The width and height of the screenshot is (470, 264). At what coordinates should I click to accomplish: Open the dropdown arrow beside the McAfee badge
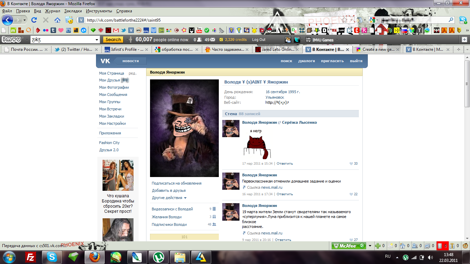(370, 246)
